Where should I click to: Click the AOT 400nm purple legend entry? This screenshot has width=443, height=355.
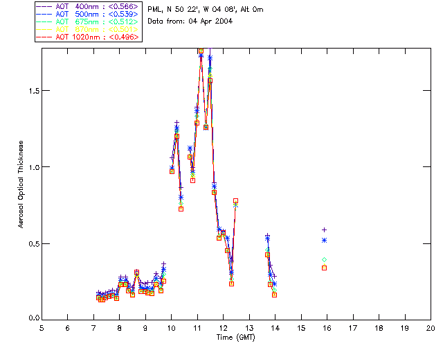pos(88,6)
